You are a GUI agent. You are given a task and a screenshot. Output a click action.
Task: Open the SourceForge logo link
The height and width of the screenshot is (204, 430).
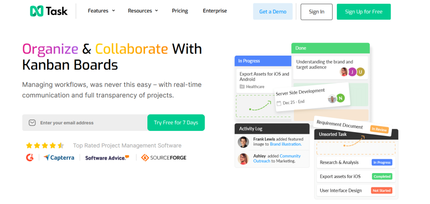pyautogui.click(x=164, y=158)
